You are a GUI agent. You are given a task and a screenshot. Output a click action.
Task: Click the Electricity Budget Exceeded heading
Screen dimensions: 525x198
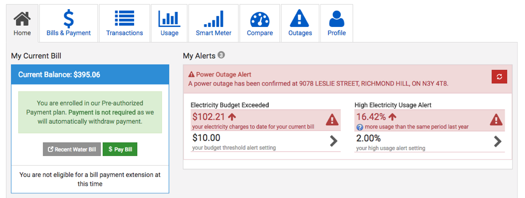tap(230, 105)
